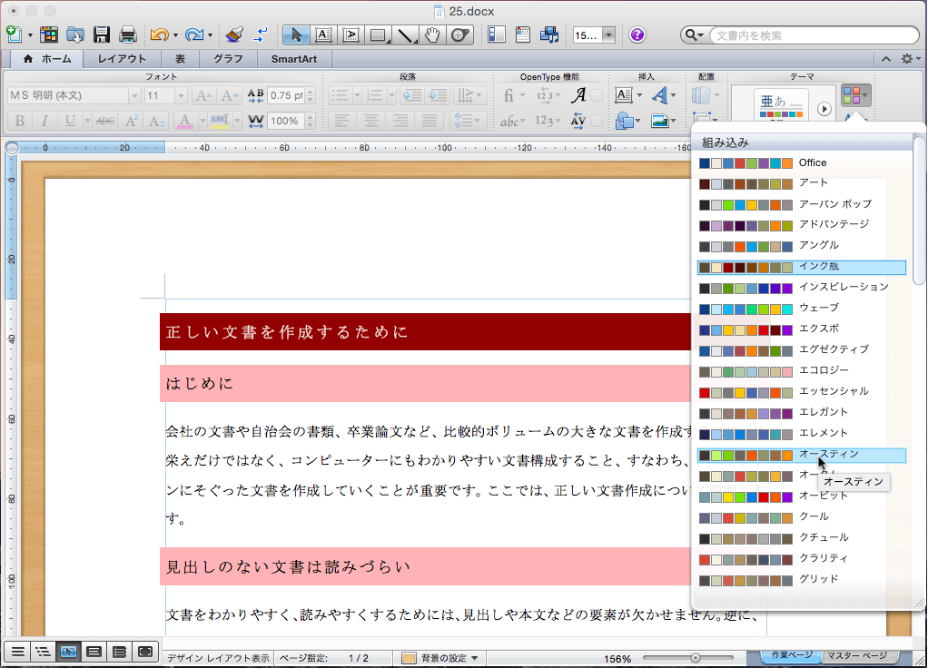Choose the ウェーブ color theme

[x=802, y=309]
